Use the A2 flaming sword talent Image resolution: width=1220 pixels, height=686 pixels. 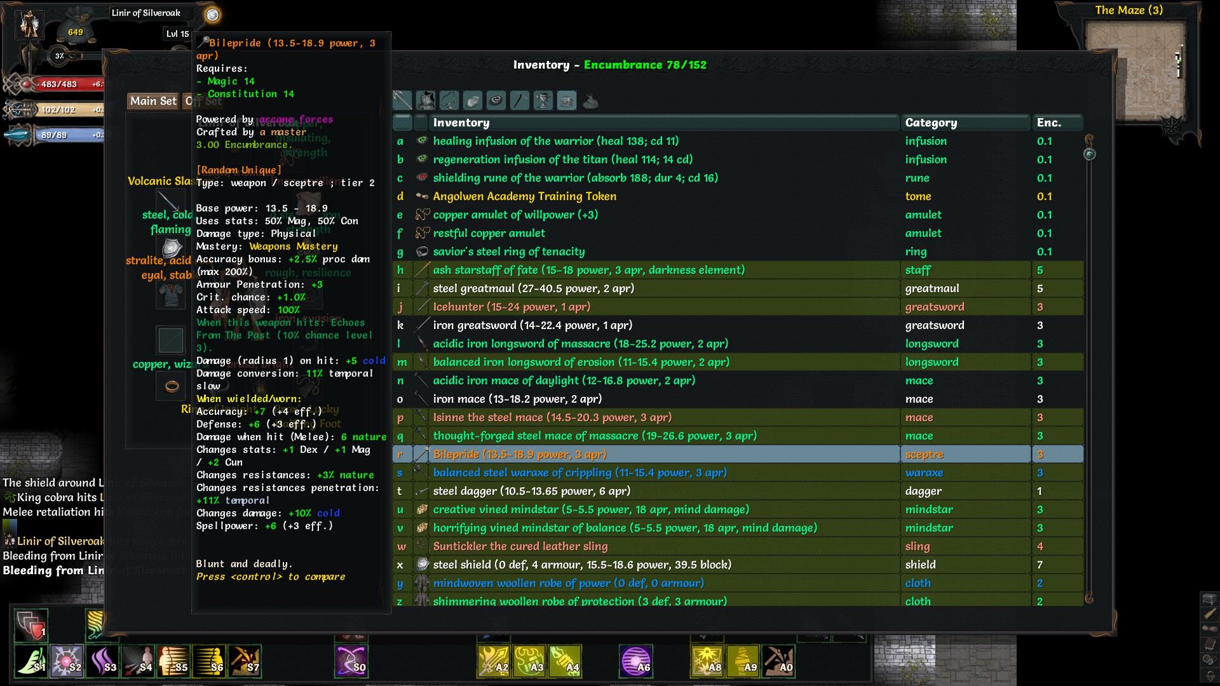tap(494, 661)
